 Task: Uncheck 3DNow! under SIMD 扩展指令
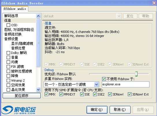110,94
